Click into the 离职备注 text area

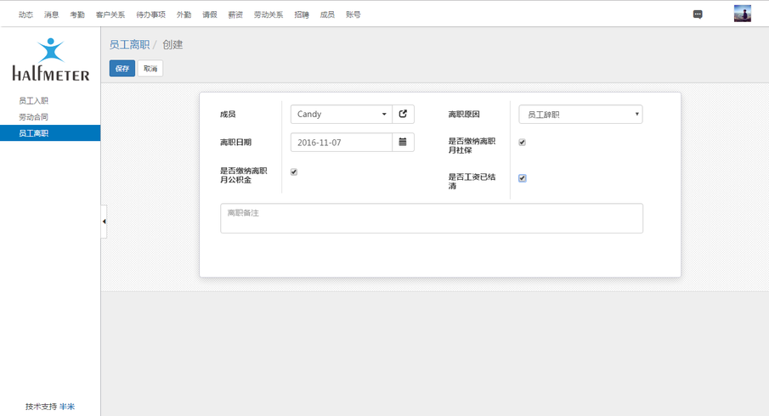pyautogui.click(x=431, y=218)
